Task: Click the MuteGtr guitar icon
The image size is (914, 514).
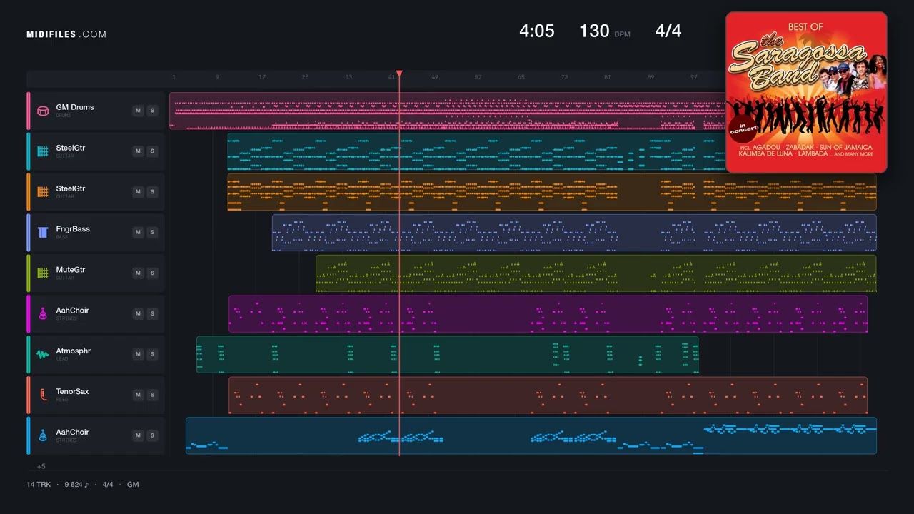Action: tap(43, 273)
